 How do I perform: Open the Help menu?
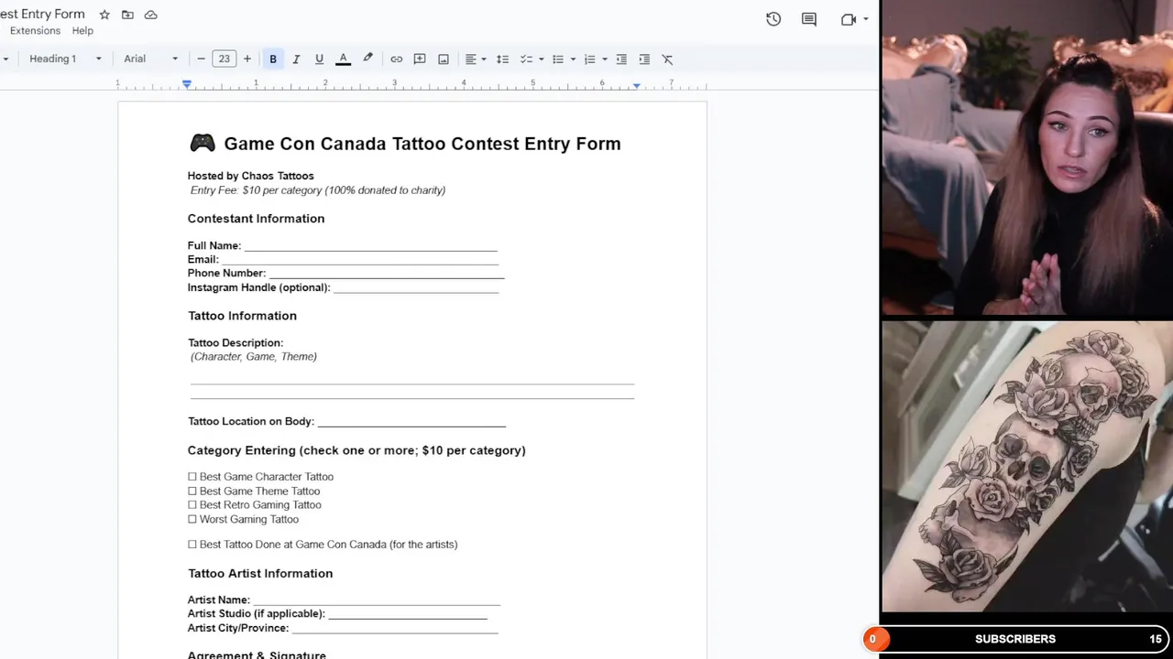82,31
